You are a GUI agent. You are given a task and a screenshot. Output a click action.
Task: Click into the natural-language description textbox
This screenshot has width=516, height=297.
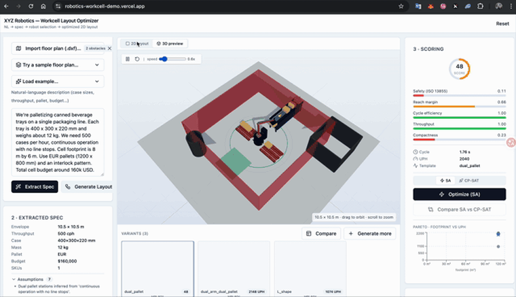point(58,142)
